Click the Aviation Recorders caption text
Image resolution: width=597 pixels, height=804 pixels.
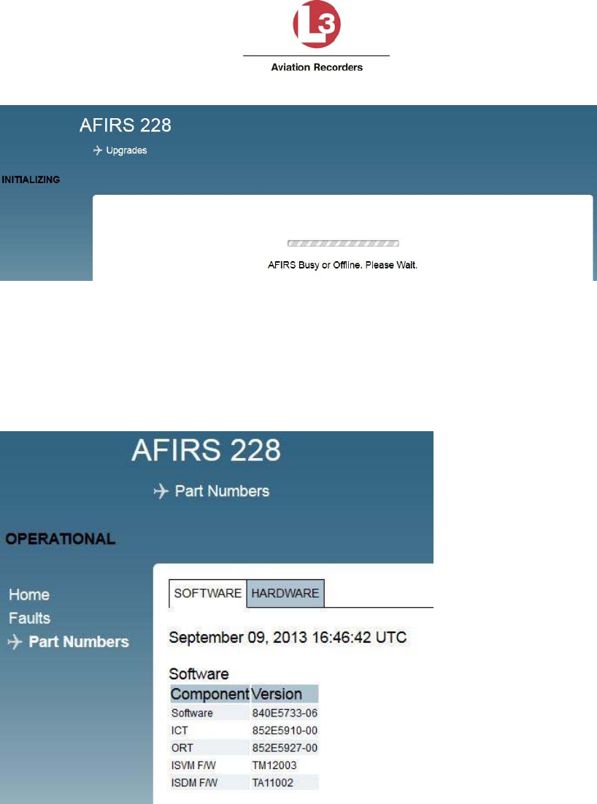click(317, 67)
